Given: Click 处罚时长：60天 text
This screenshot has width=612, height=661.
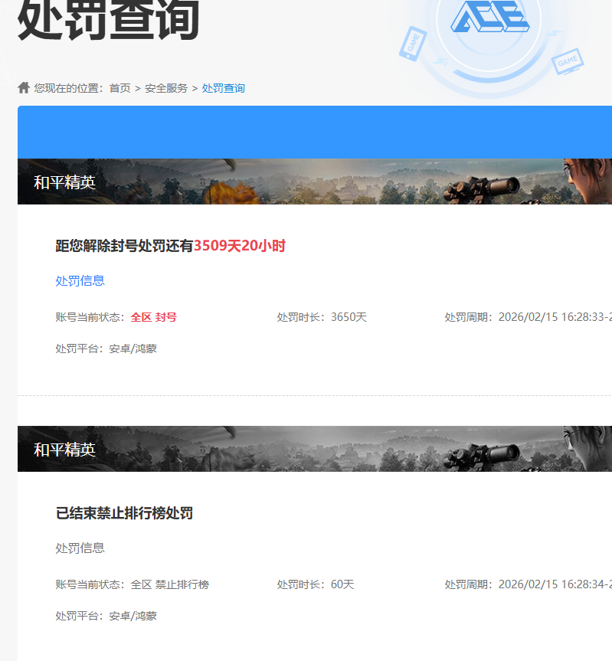Looking at the screenshot, I should point(316,584).
